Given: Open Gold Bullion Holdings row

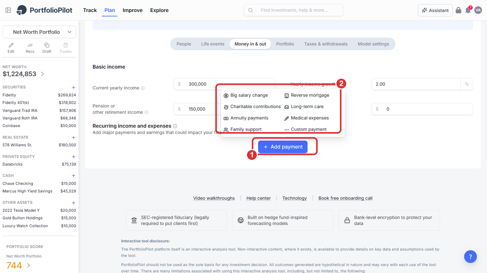Looking at the screenshot, I should [39, 218].
